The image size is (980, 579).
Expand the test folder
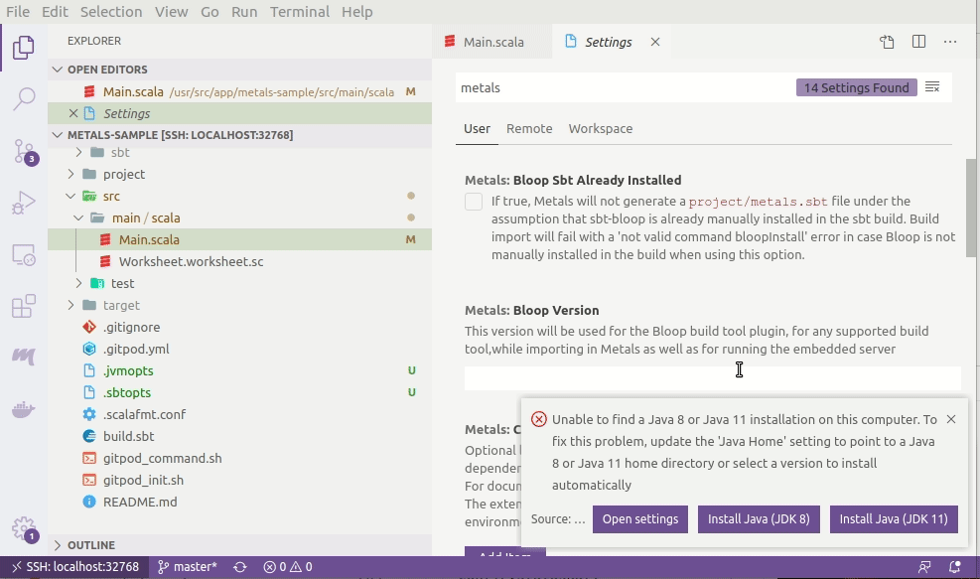tap(78, 283)
